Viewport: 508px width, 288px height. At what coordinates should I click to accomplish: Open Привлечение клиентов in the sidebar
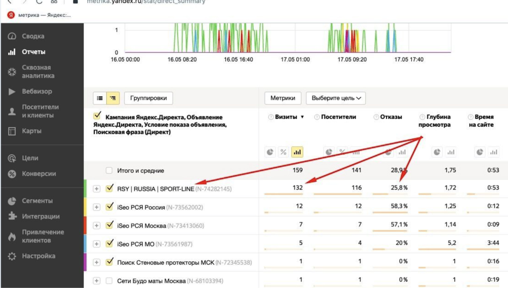point(43,236)
